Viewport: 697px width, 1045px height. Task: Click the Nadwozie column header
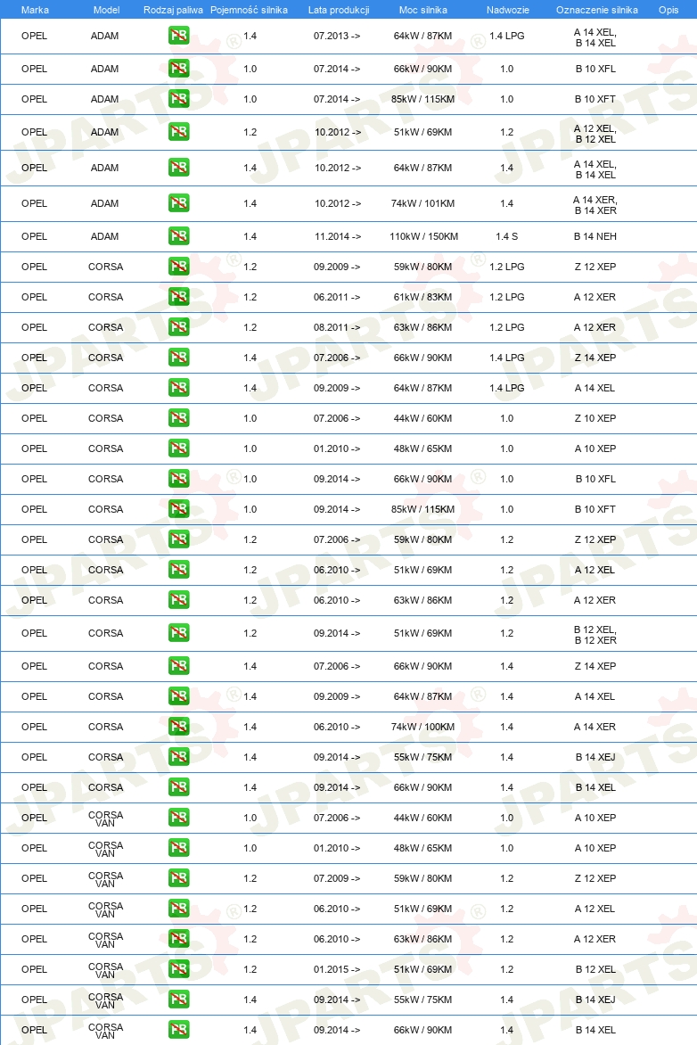pos(508,10)
